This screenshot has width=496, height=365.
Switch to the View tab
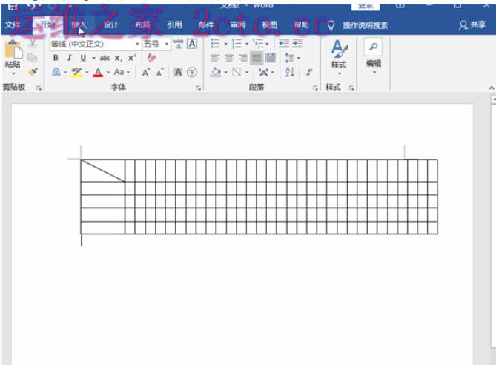point(270,24)
